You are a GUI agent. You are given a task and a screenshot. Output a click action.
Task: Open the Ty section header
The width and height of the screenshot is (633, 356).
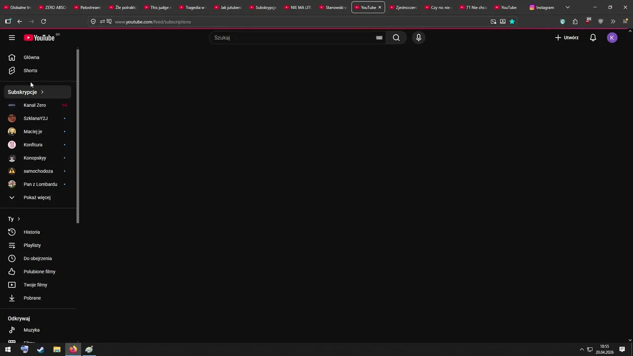click(x=38, y=219)
